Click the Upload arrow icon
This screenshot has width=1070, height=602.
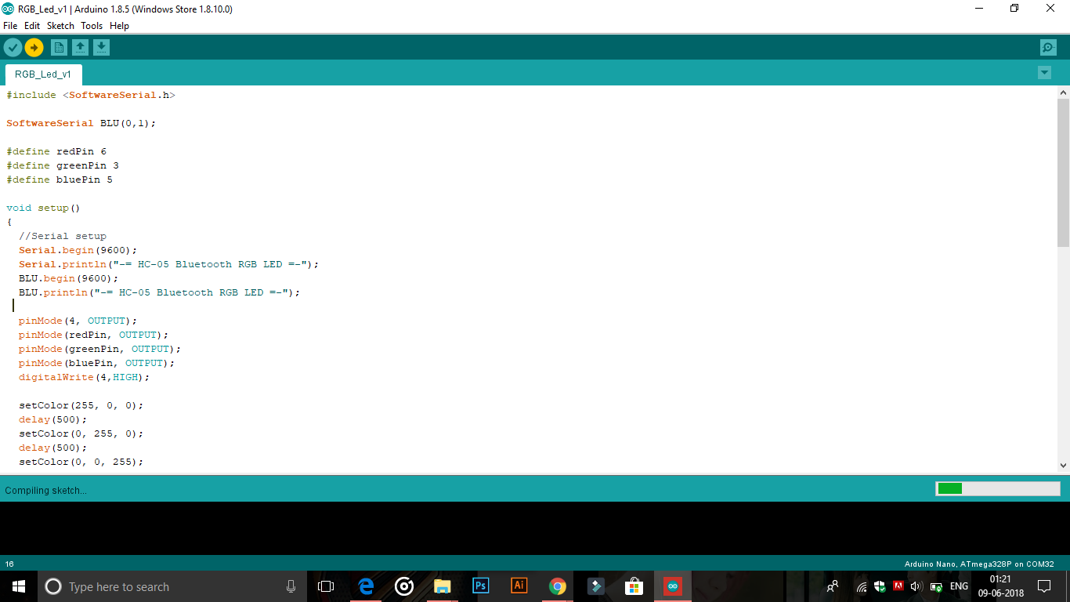[34, 47]
